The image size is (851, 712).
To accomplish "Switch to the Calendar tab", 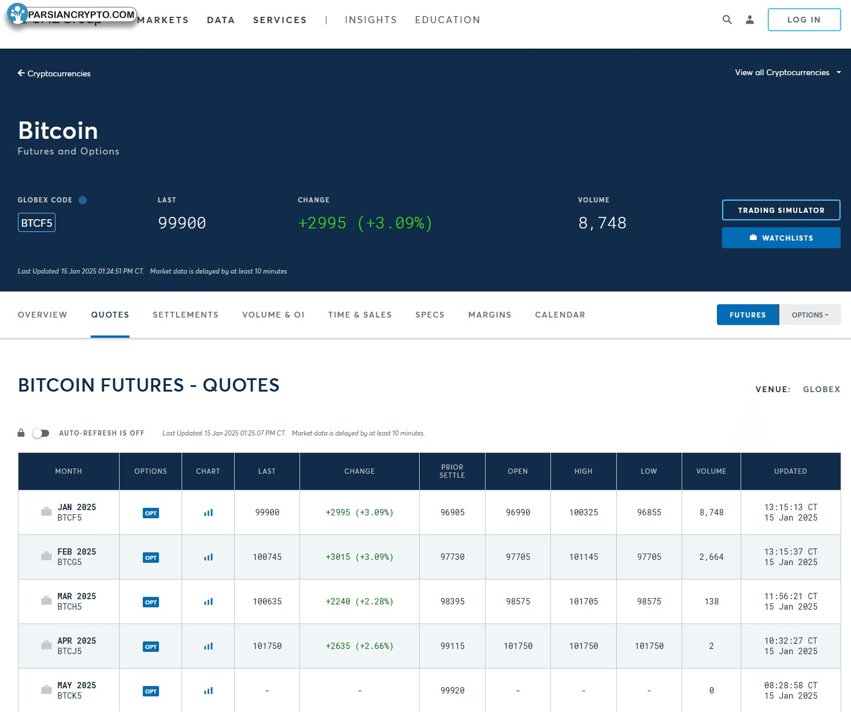I will click(560, 315).
